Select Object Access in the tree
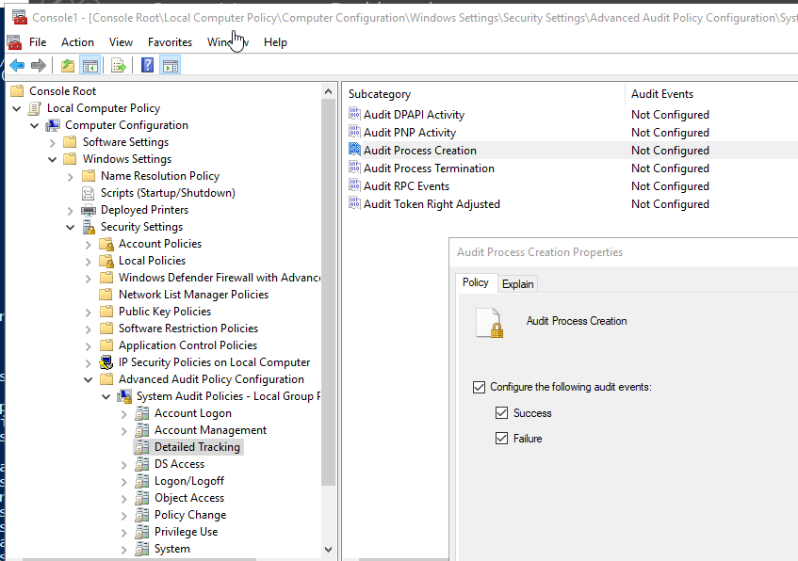The width and height of the screenshot is (798, 561). pos(189,498)
